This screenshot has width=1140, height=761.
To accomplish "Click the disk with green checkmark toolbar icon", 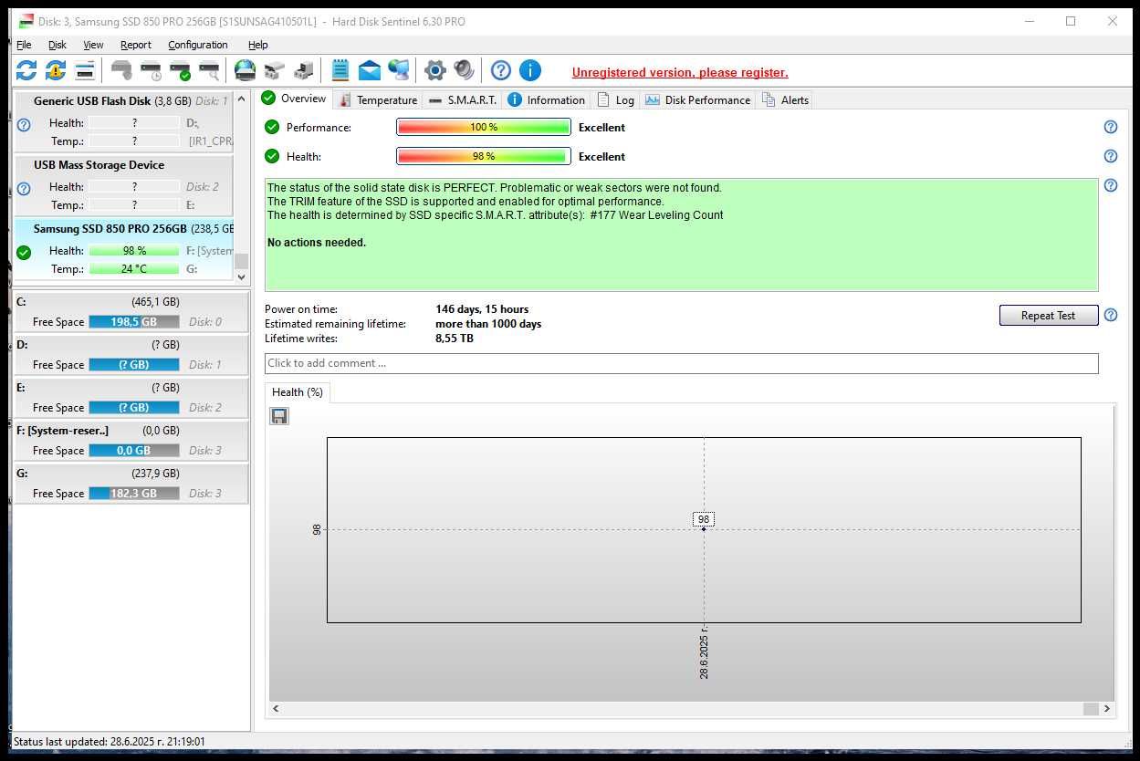I will (180, 70).
